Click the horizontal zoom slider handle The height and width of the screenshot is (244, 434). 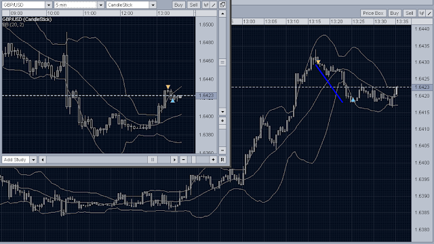pos(193,160)
